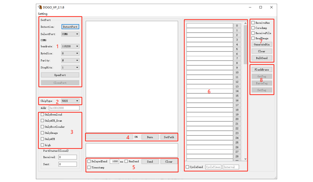This screenshot has height=182, width=313.
Task: Click the SetTag button
Action: (x=262, y=90)
